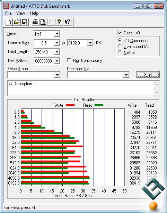
Task: Open the File menu
Action: coord(8,13)
